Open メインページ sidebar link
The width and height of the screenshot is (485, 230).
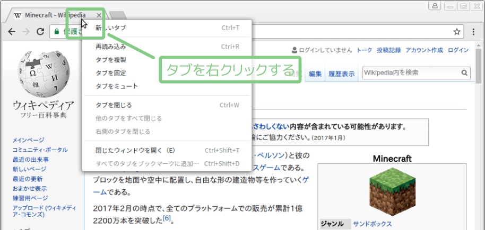28,140
